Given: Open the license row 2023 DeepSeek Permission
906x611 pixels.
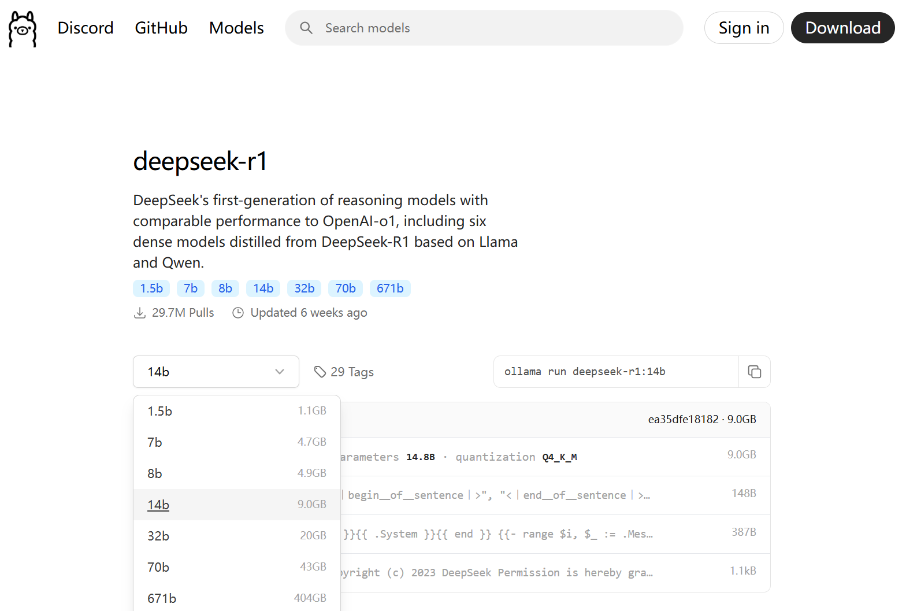Looking at the screenshot, I should tap(555, 573).
